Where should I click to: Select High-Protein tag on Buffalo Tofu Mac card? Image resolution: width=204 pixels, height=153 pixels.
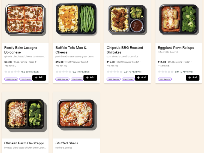pos(77,79)
